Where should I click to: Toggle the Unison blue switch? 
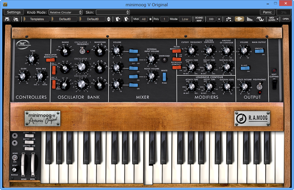tap(259, 51)
